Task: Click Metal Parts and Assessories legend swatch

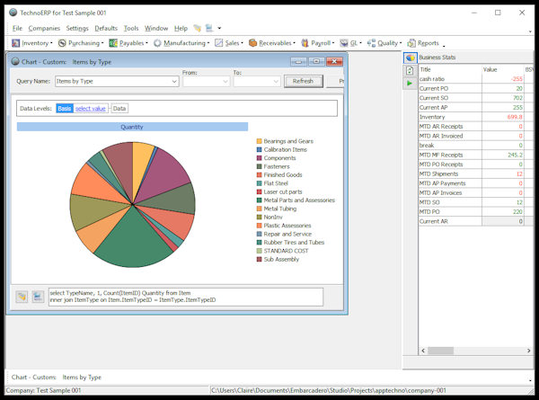Action: pos(260,200)
